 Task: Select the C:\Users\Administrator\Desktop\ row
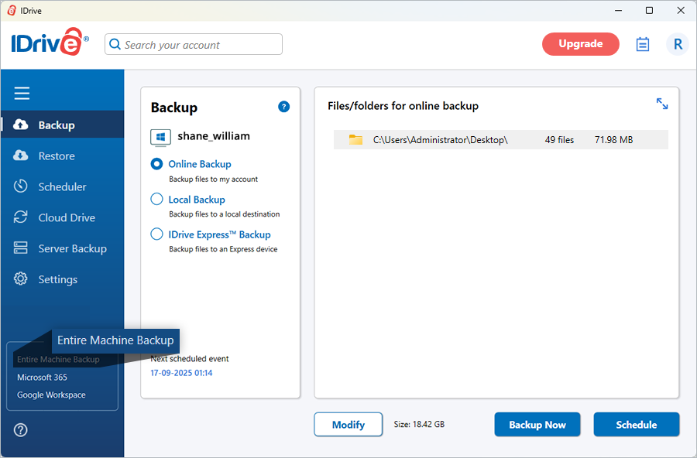500,139
